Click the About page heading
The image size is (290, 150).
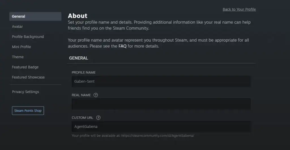pyautogui.click(x=78, y=16)
